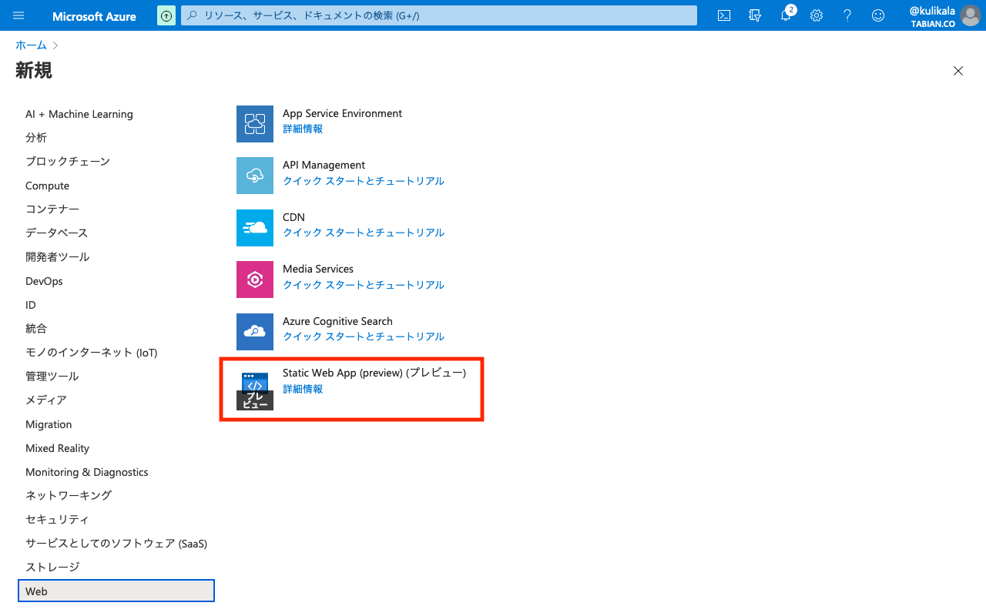Open 詳細情報 under Static Web App
This screenshot has width=986, height=616.
[303, 390]
